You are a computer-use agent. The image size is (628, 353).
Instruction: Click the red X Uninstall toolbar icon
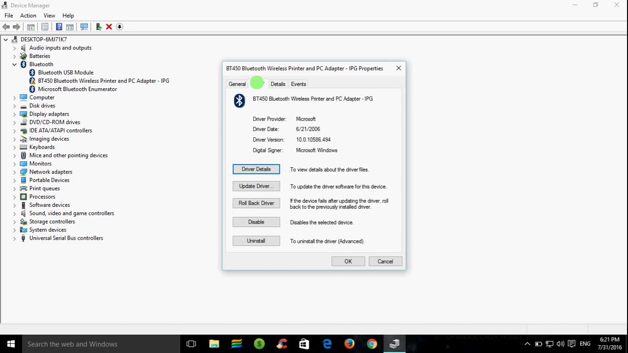coord(109,26)
